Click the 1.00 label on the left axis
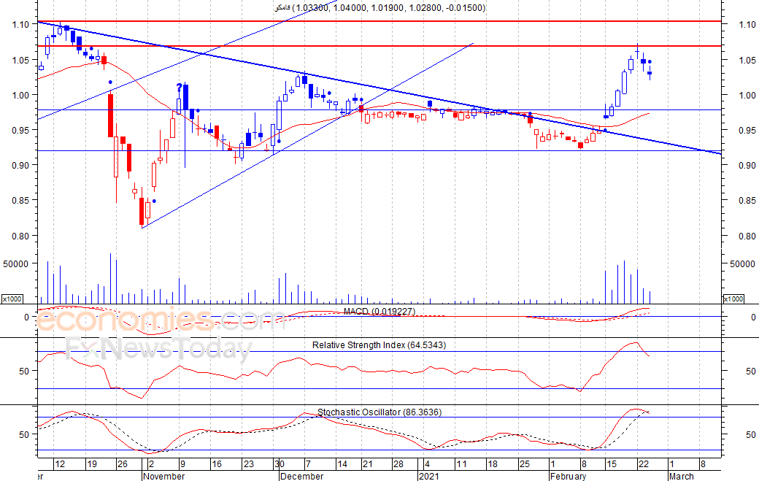 pyautogui.click(x=21, y=95)
